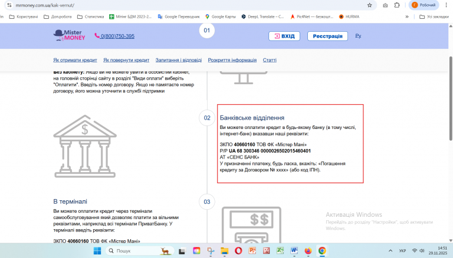
Task: Open Як отримати кредит menu item
Action: [x=75, y=60]
